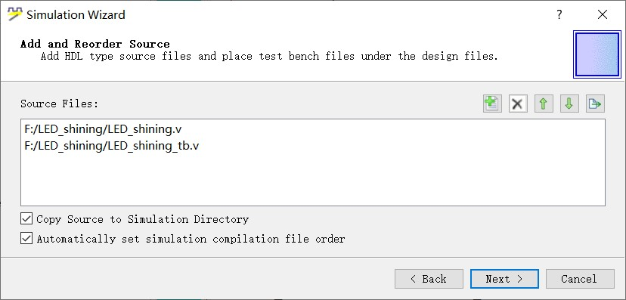Screen dimensions: 626x300
Task: Select the LED_shining_tb.v test bench file
Action: [x=111, y=146]
